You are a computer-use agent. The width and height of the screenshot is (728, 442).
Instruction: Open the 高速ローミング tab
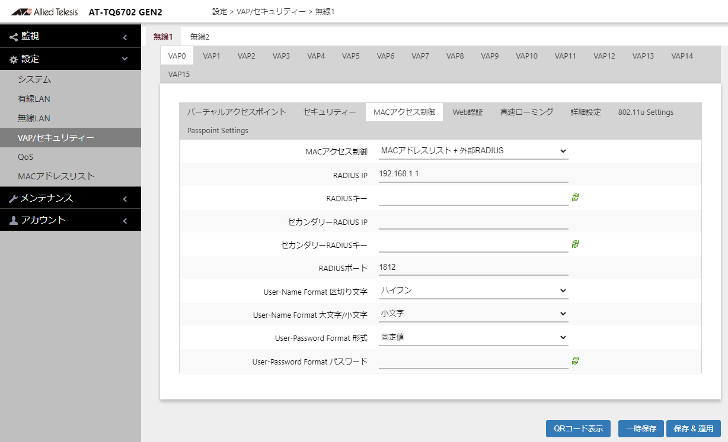pos(527,112)
